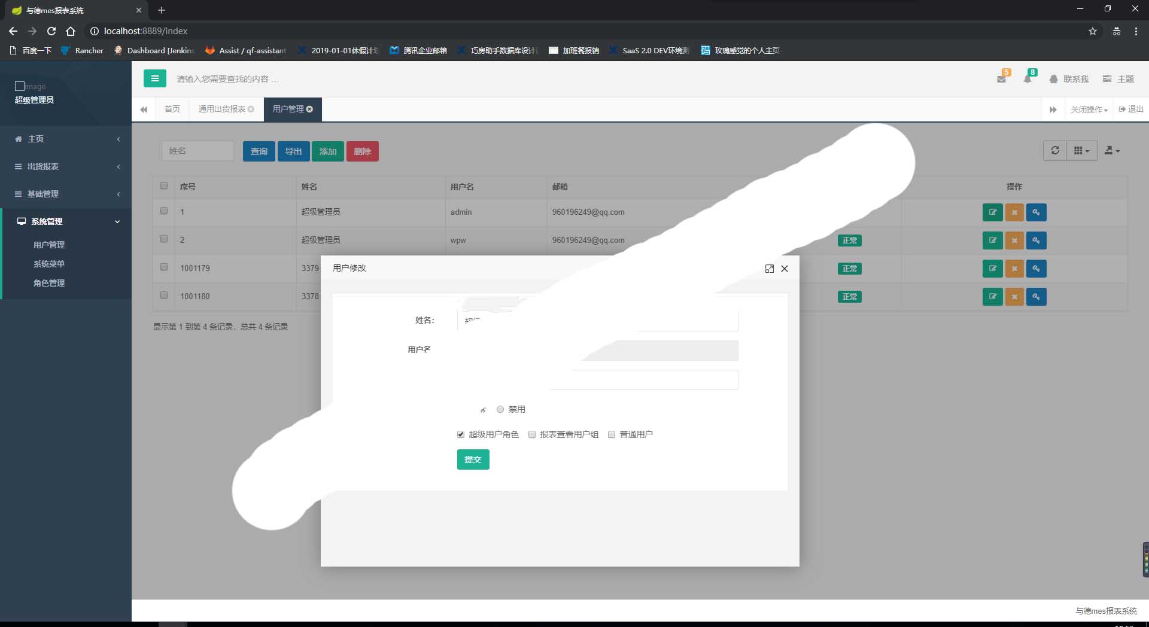The image size is (1149, 627).
Task: Open the 关闭操作 dropdown
Action: click(x=1089, y=109)
